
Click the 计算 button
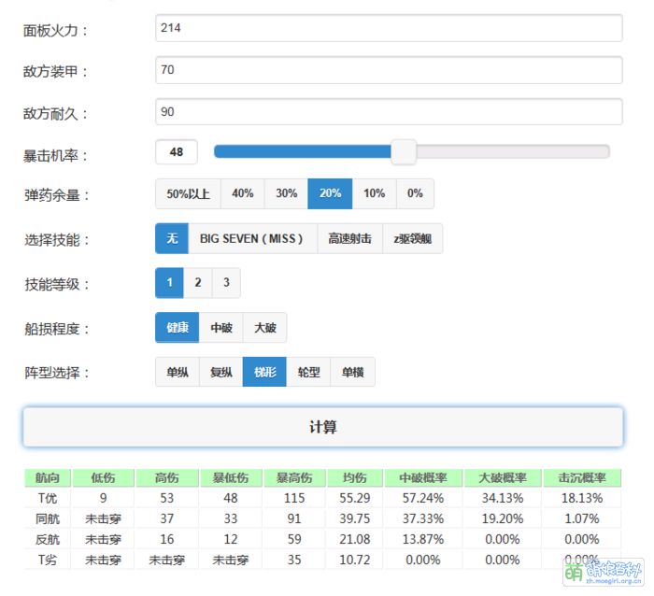click(322, 427)
